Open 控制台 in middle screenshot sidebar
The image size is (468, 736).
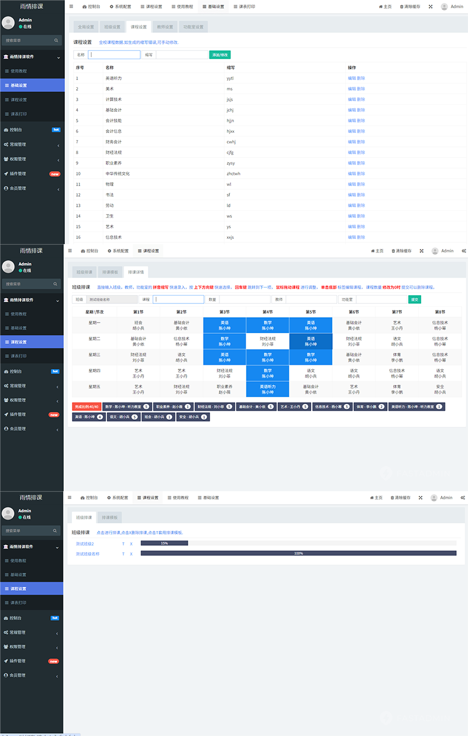32,371
